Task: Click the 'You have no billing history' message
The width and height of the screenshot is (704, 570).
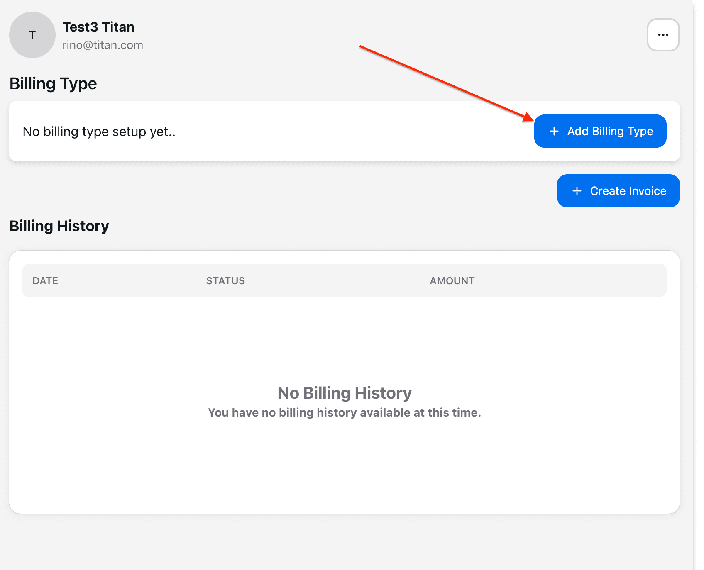Action: 344,412
